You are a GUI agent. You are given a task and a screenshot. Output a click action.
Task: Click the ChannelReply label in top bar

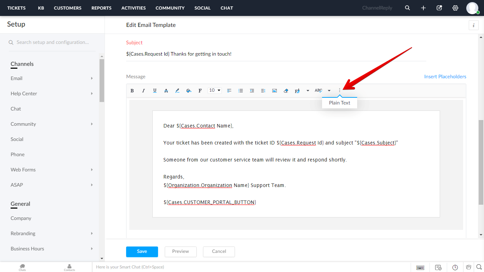click(377, 8)
